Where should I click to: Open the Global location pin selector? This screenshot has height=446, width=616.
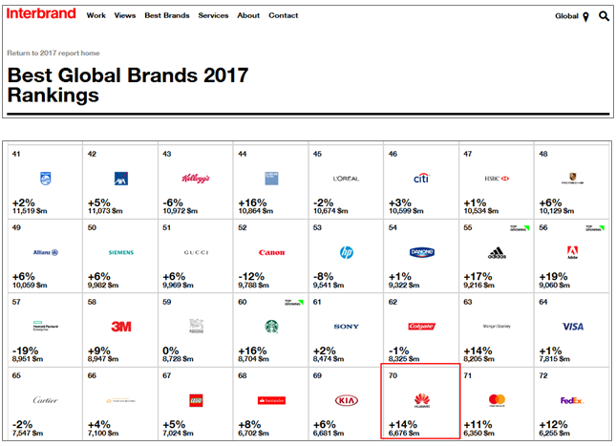pos(585,16)
